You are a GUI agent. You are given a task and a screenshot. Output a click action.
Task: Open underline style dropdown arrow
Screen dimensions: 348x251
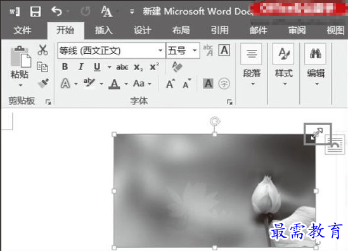pyautogui.click(x=110, y=67)
